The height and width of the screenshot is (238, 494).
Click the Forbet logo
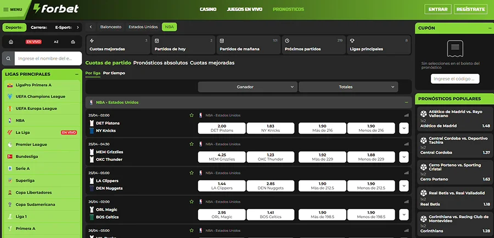tap(56, 9)
